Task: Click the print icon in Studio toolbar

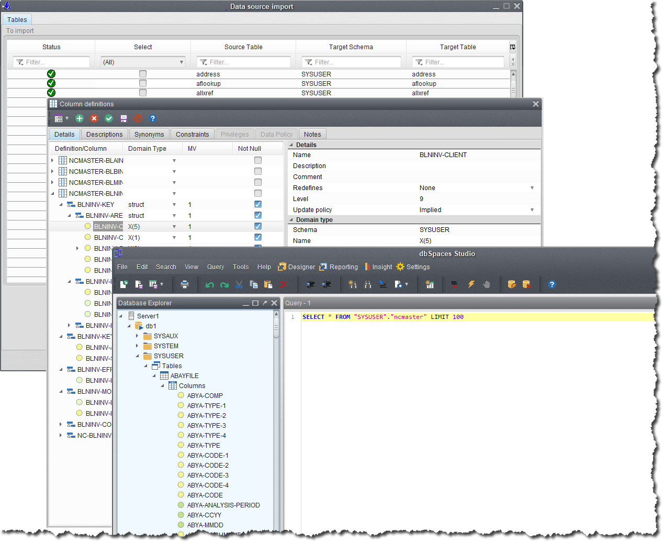Action: tap(185, 284)
